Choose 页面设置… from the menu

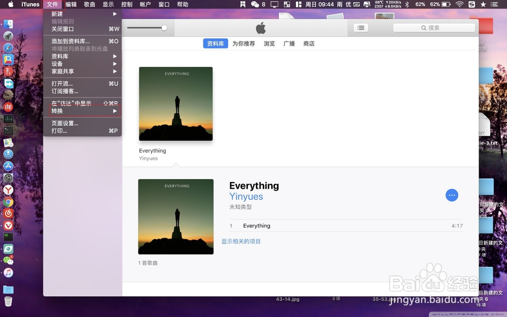coord(83,123)
